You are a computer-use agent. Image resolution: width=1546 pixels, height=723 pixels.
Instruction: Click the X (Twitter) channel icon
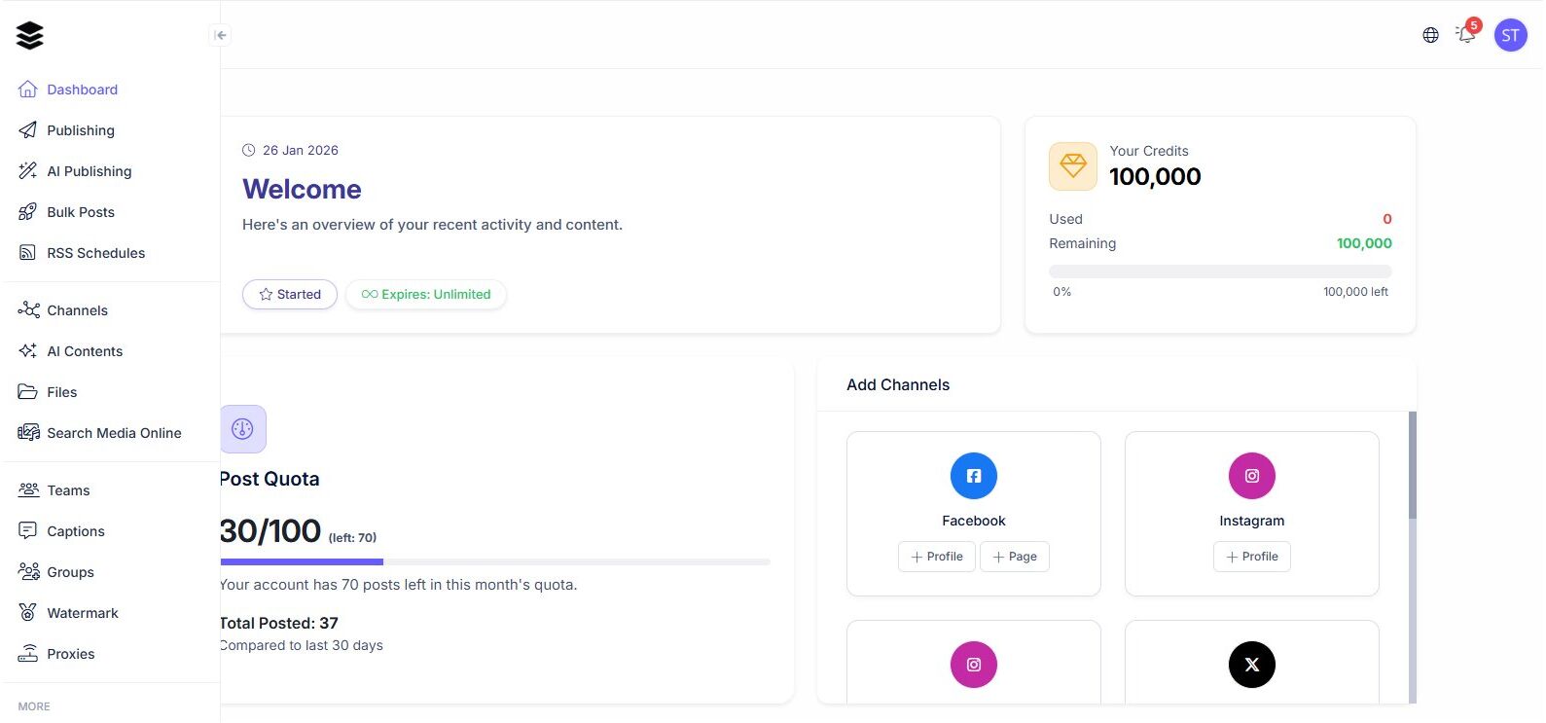1251,665
